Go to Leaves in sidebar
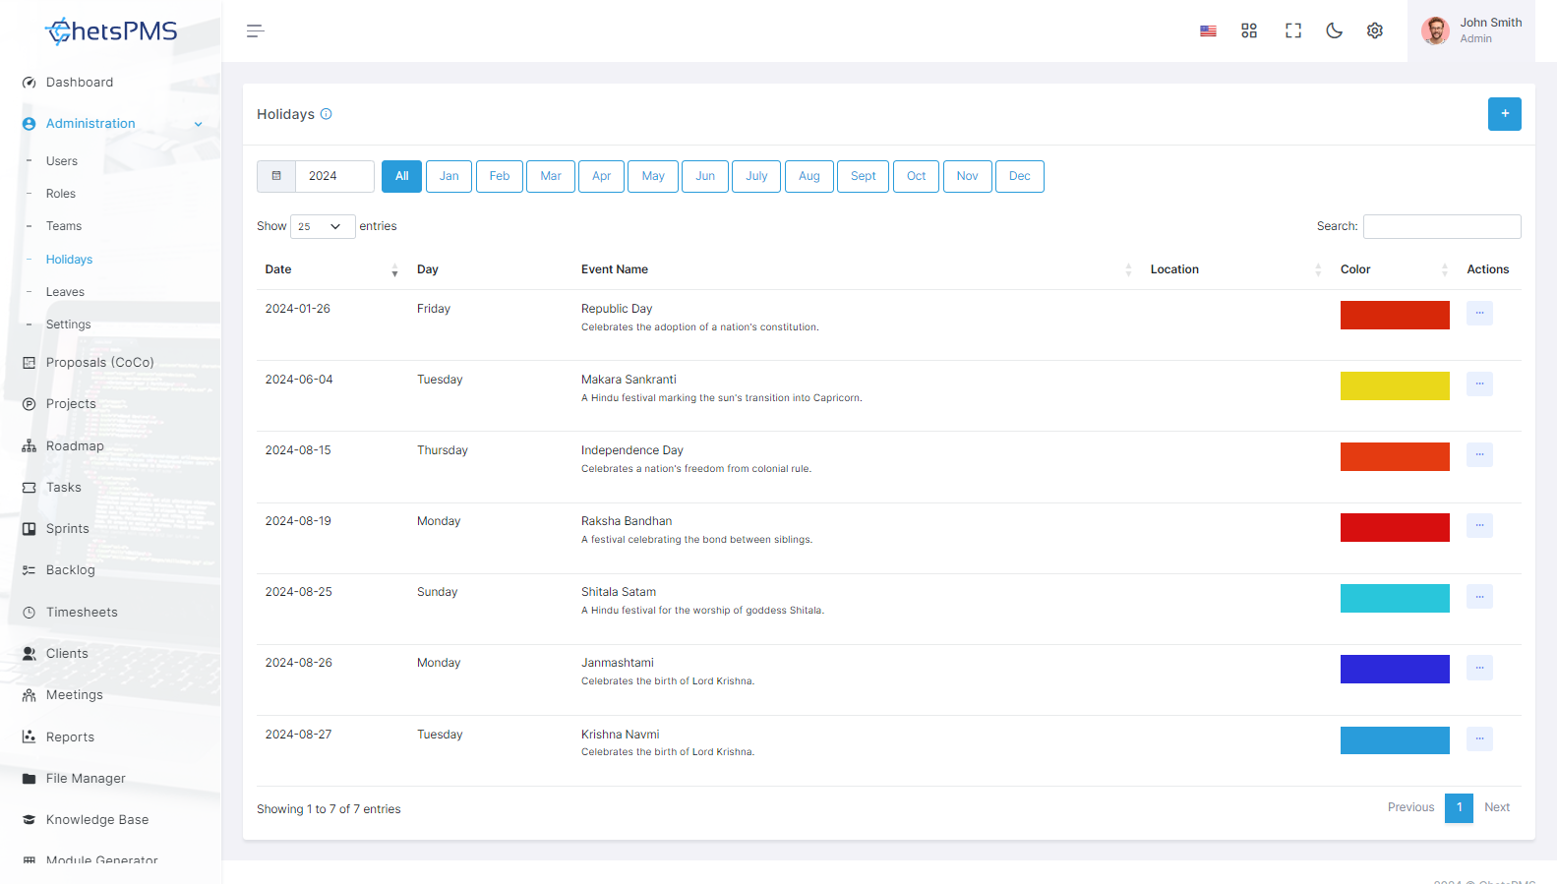The width and height of the screenshot is (1557, 884). [x=65, y=292]
